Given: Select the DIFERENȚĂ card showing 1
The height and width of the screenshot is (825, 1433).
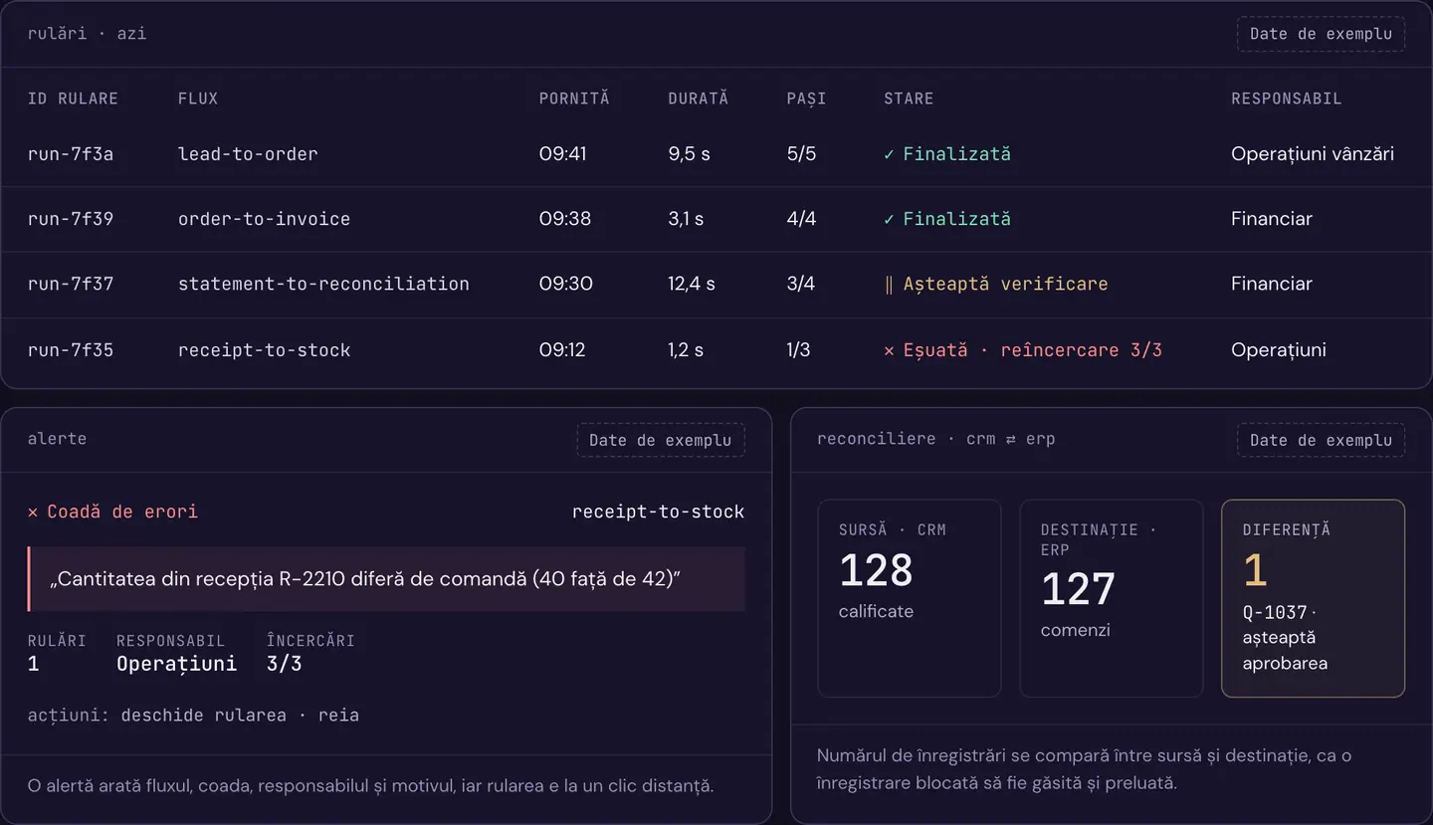Looking at the screenshot, I should (x=1313, y=598).
